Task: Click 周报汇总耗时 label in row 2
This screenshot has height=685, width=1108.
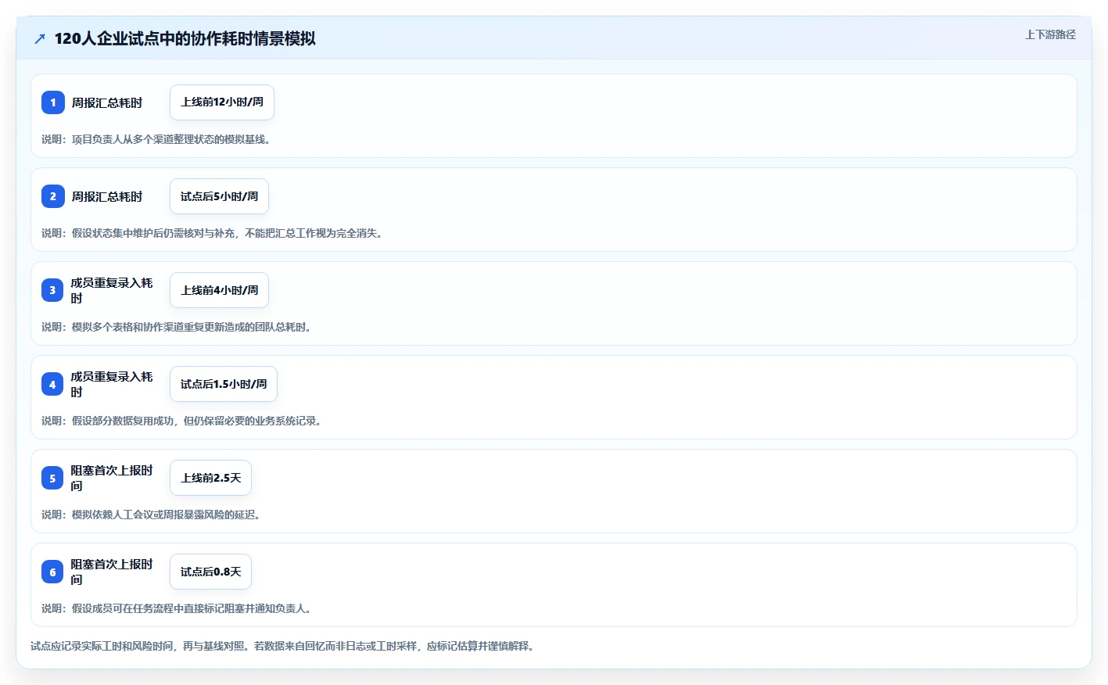Action: click(107, 196)
